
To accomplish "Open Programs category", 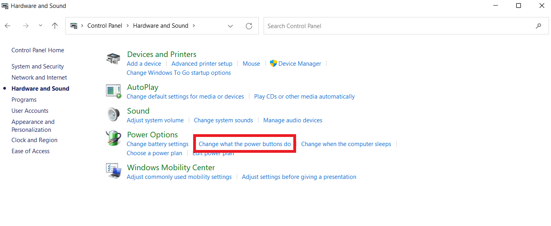I will pyautogui.click(x=24, y=100).
